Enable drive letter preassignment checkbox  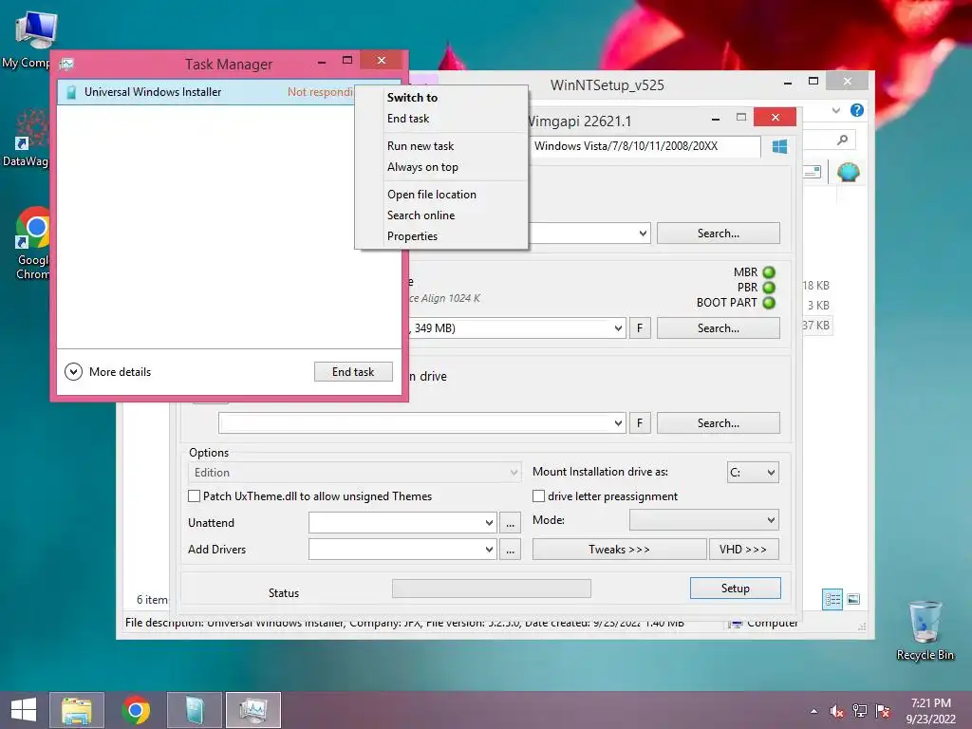539,495
